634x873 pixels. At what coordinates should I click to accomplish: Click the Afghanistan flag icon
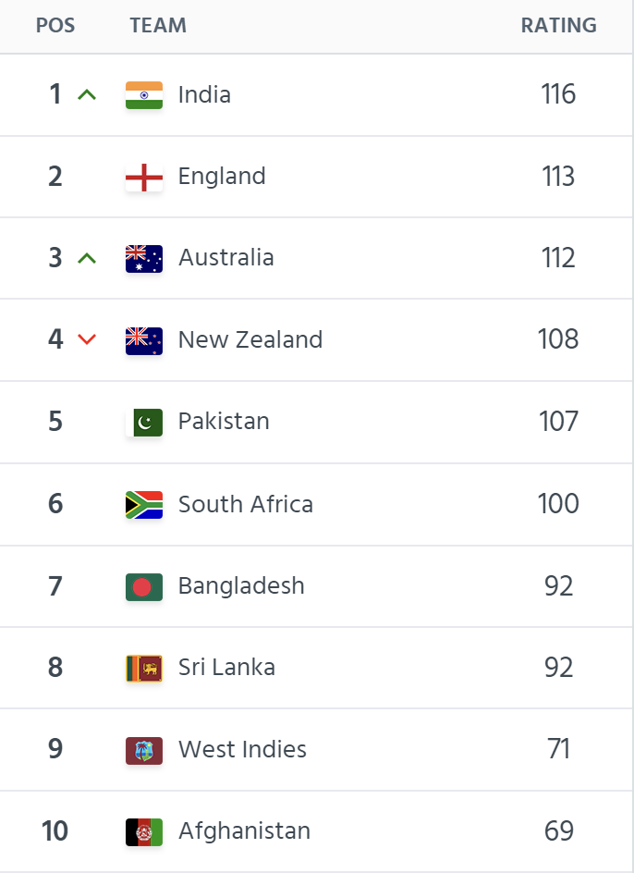[144, 832]
